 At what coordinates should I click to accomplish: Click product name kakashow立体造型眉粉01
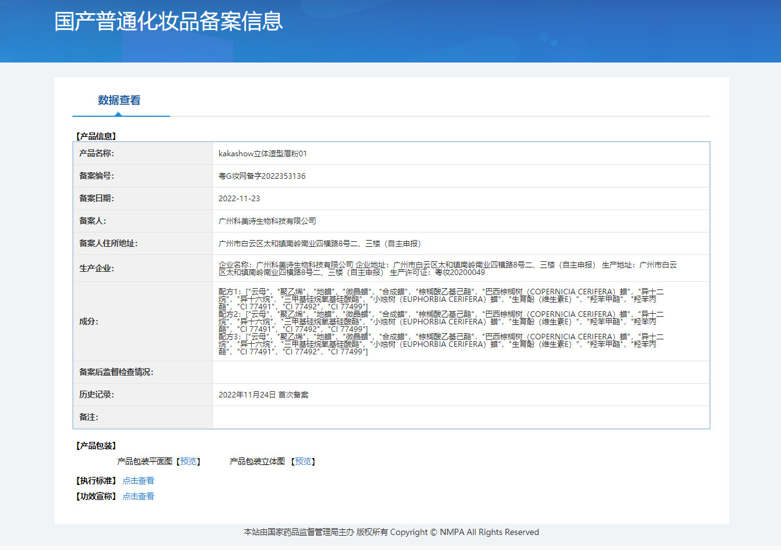[263, 154]
